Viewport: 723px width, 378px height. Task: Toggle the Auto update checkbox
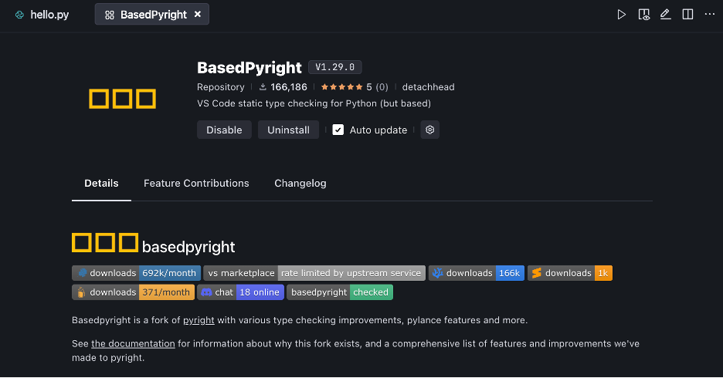pos(338,130)
